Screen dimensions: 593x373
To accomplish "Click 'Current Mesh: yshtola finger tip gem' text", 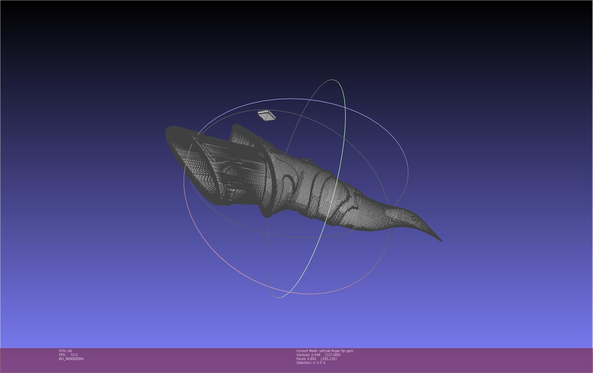I will tap(325, 351).
